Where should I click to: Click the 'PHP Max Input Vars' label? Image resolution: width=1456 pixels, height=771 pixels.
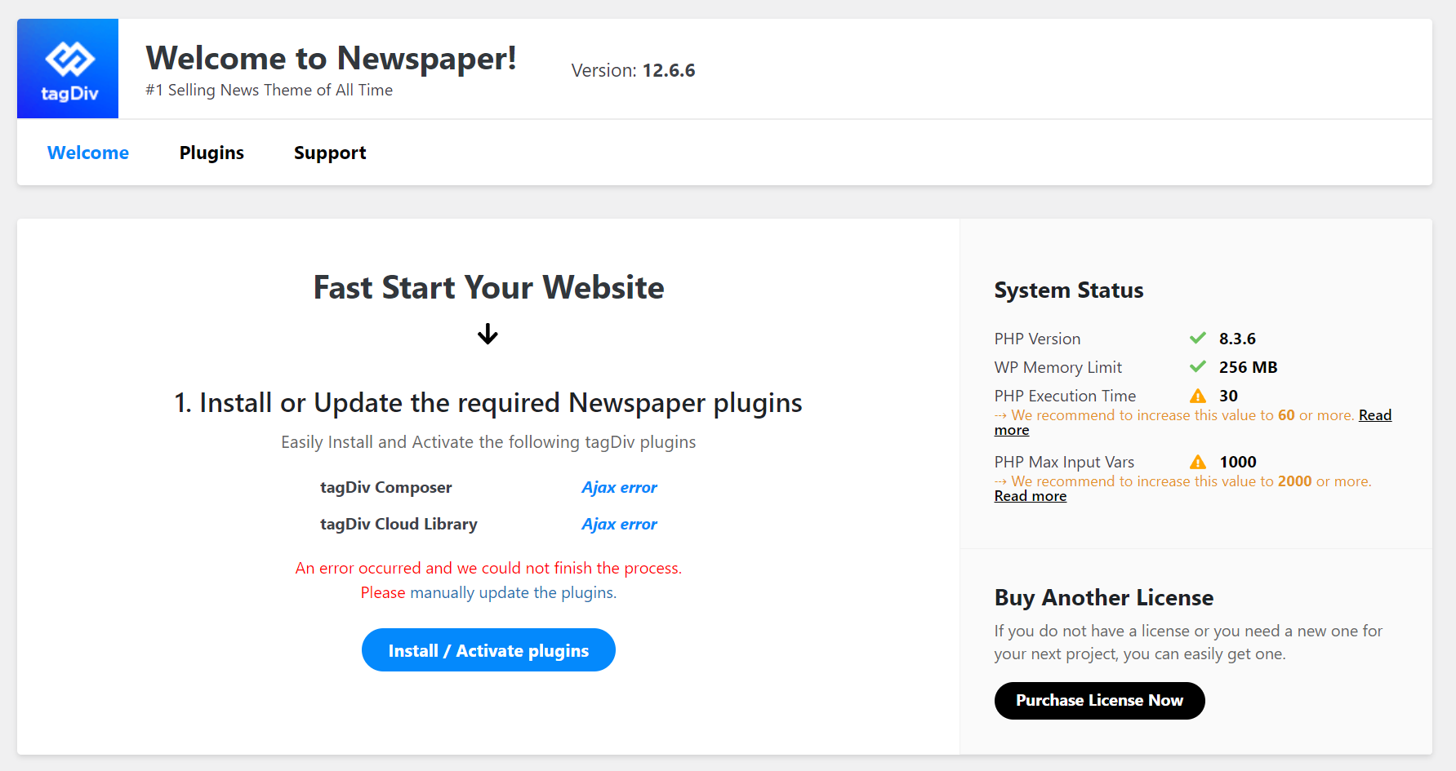[x=1064, y=462]
